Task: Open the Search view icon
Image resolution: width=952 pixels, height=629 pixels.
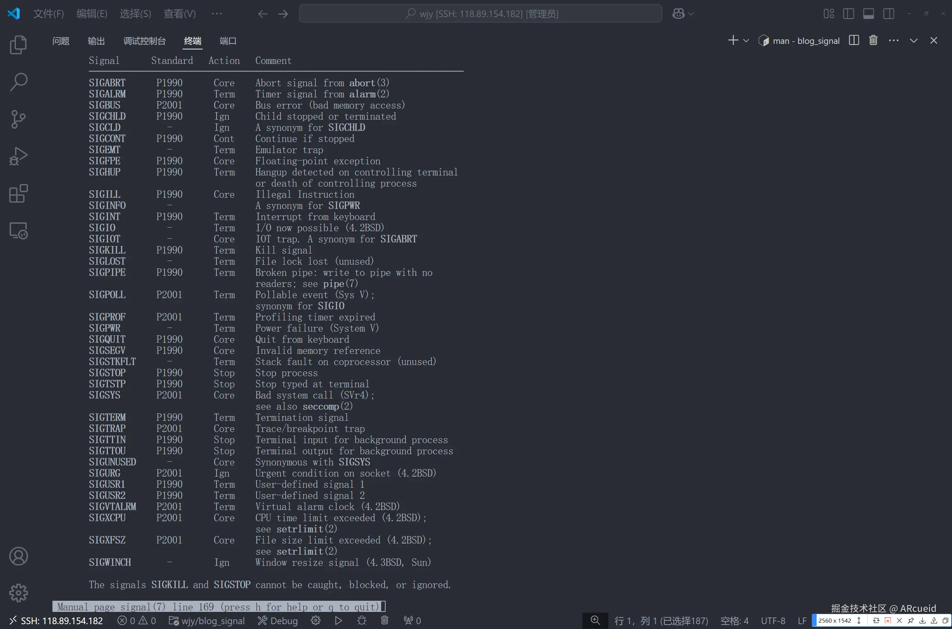Action: (18, 82)
